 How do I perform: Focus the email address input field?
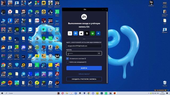click(x=84, y=46)
